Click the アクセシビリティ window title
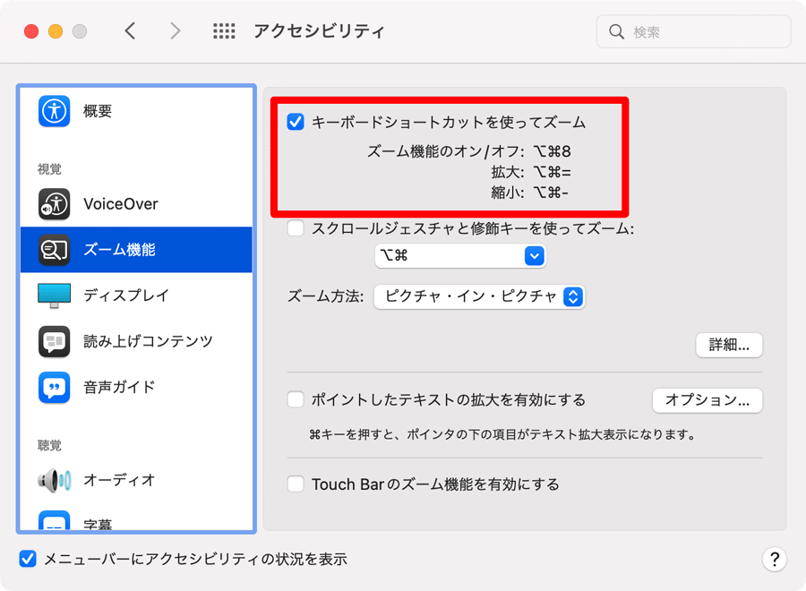This screenshot has height=591, width=806. point(319,31)
